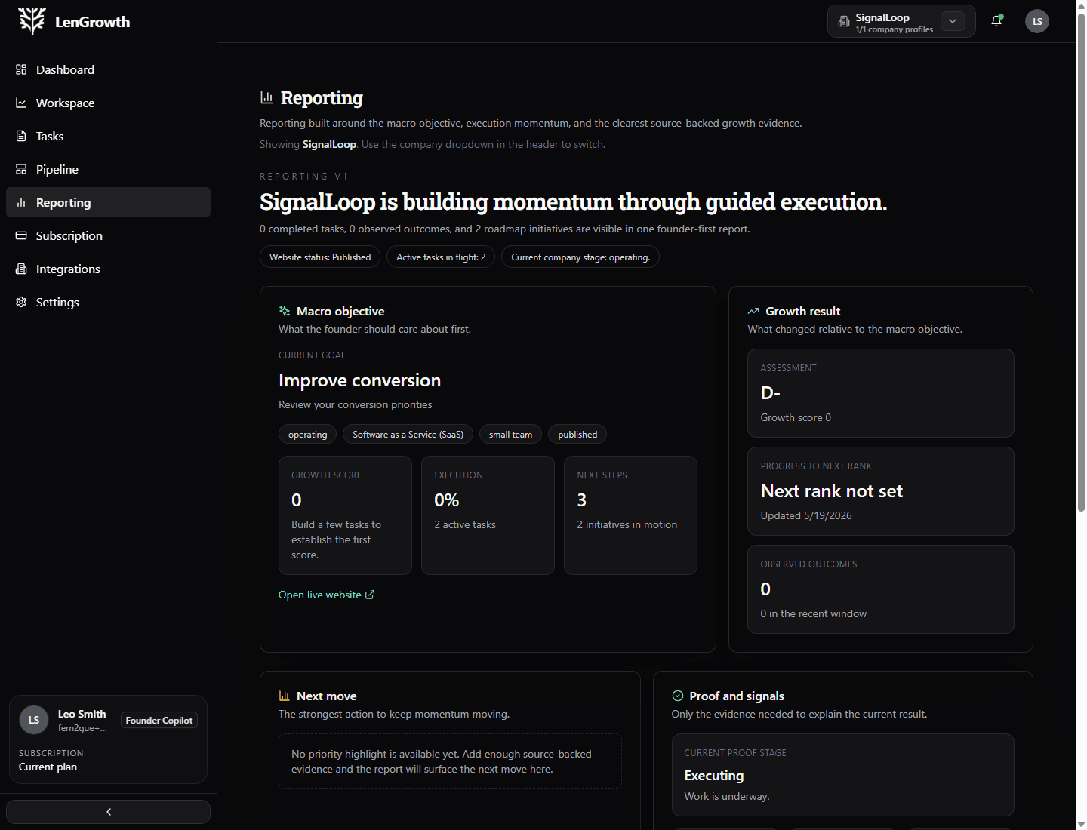Click the operating tag
The width and height of the screenshot is (1087, 830).
[307, 434]
